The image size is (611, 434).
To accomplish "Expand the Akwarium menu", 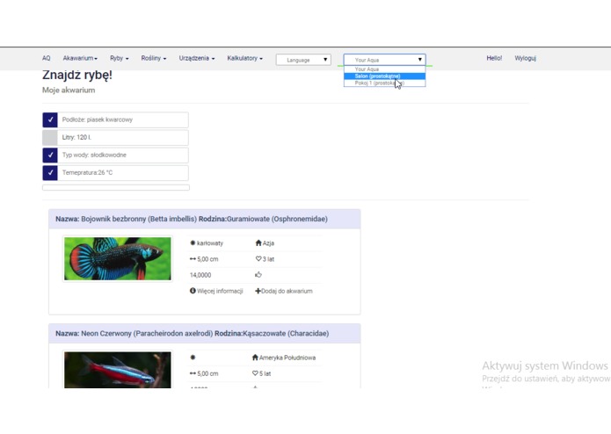I will [x=80, y=58].
